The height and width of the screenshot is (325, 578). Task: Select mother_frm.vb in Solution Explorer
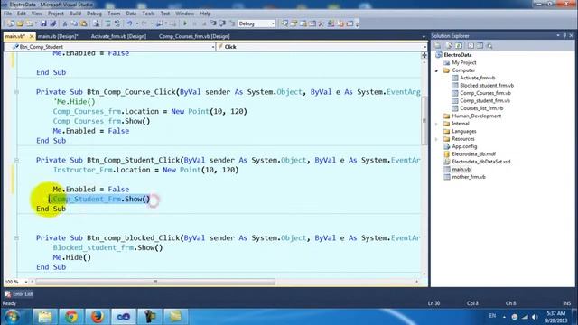tap(469, 177)
